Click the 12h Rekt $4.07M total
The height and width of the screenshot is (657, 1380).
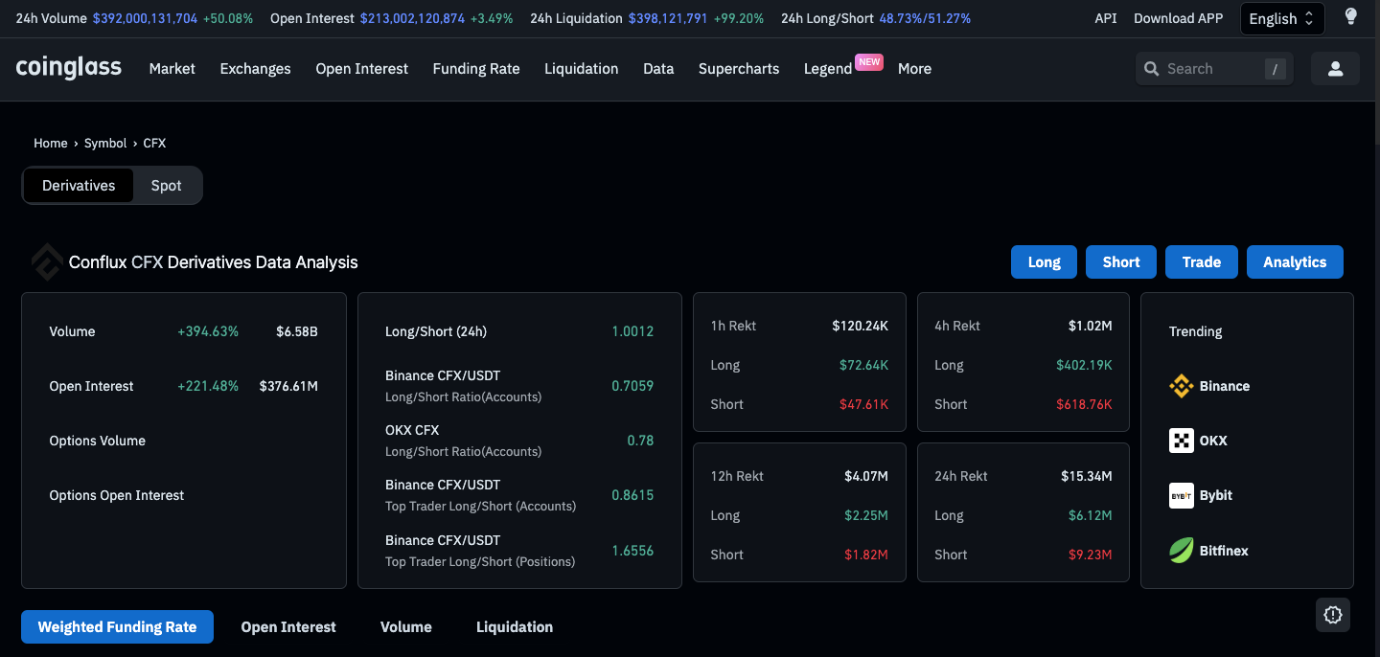tap(866, 476)
